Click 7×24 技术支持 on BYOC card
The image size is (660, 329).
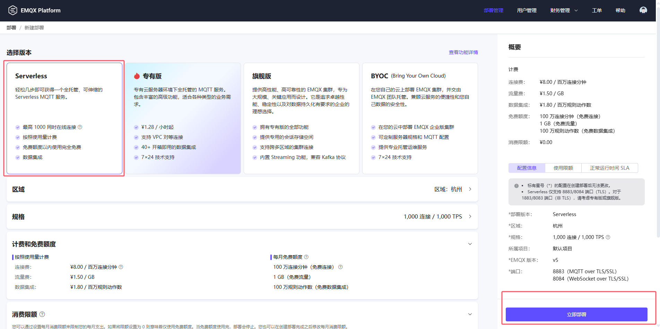pos(395,157)
